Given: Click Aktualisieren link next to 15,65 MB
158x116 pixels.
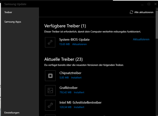Looking at the screenshot, I should 80,44.
